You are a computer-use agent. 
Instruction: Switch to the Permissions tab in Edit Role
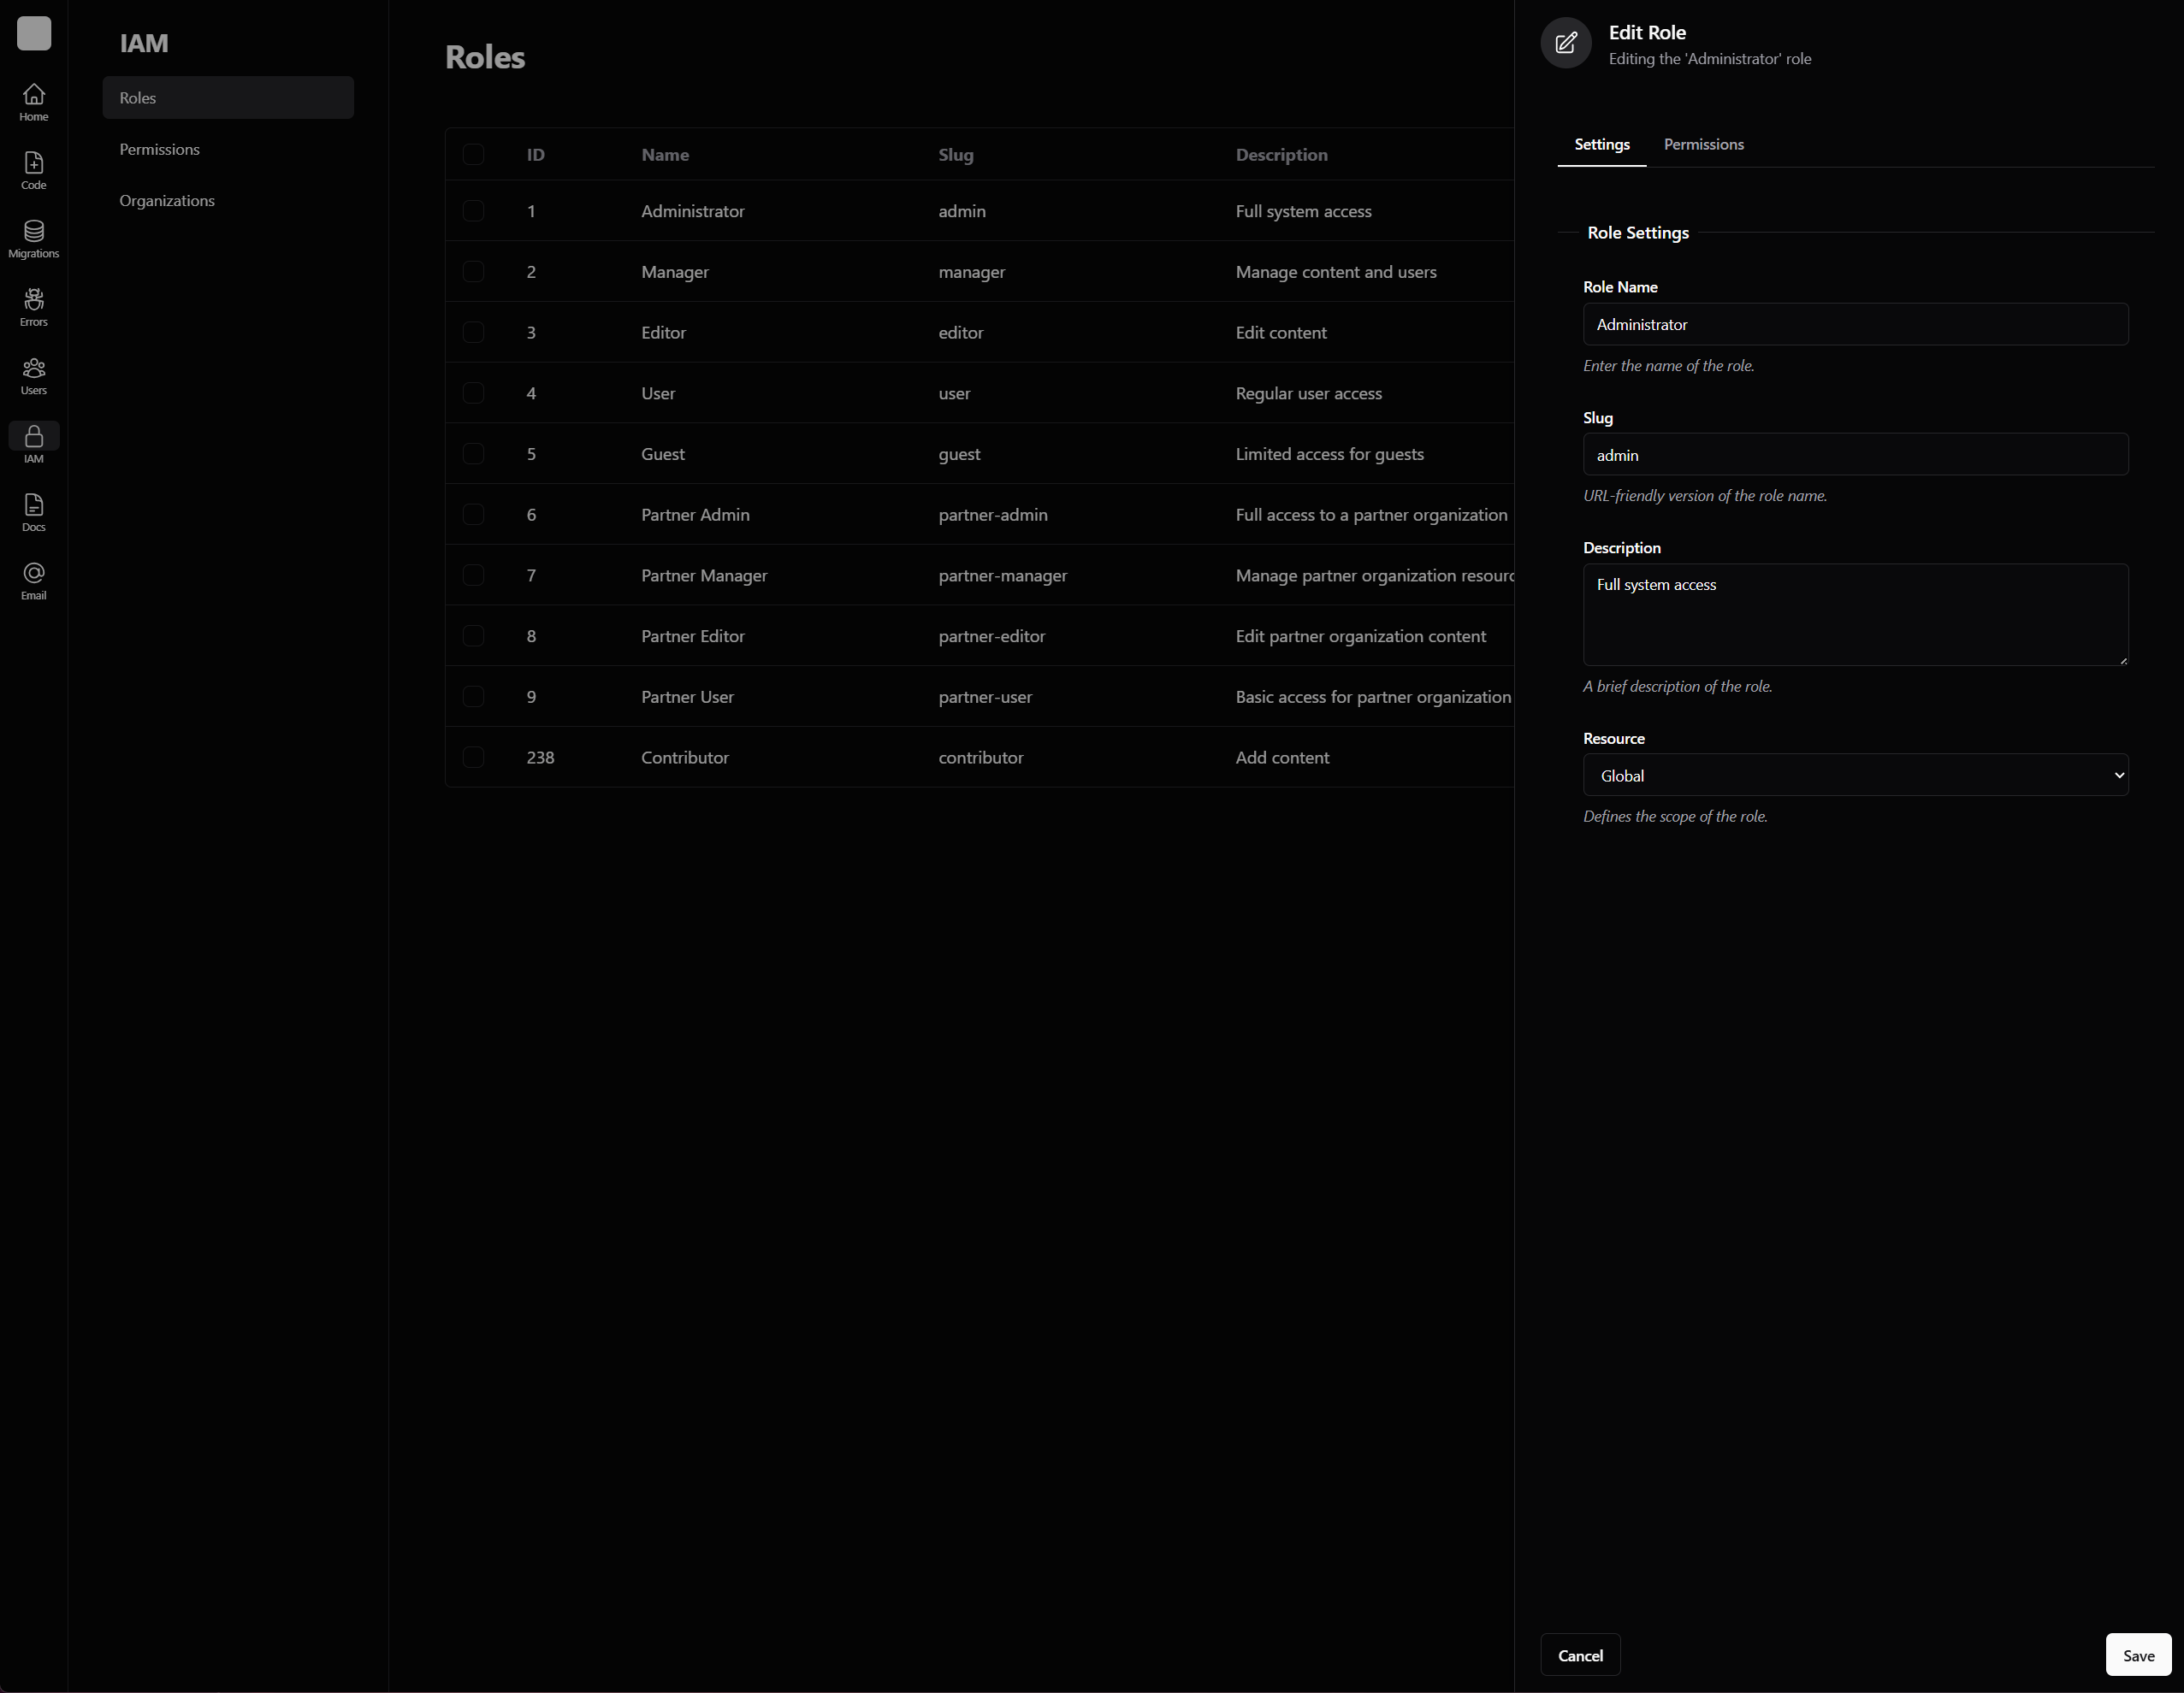tap(1703, 145)
